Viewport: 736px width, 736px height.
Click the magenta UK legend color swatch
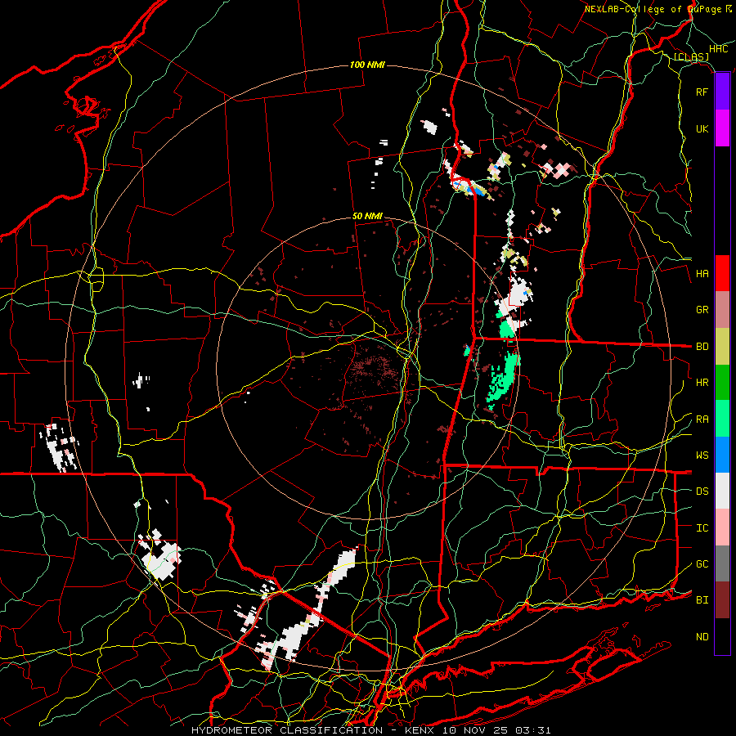722,128
